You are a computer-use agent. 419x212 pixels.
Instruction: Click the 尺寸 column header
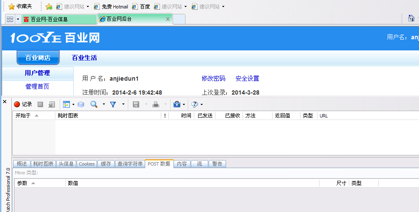point(334,183)
